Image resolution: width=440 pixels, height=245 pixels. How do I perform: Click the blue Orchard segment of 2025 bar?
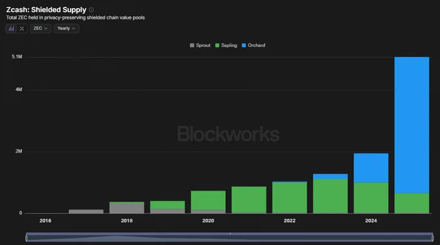point(412,125)
